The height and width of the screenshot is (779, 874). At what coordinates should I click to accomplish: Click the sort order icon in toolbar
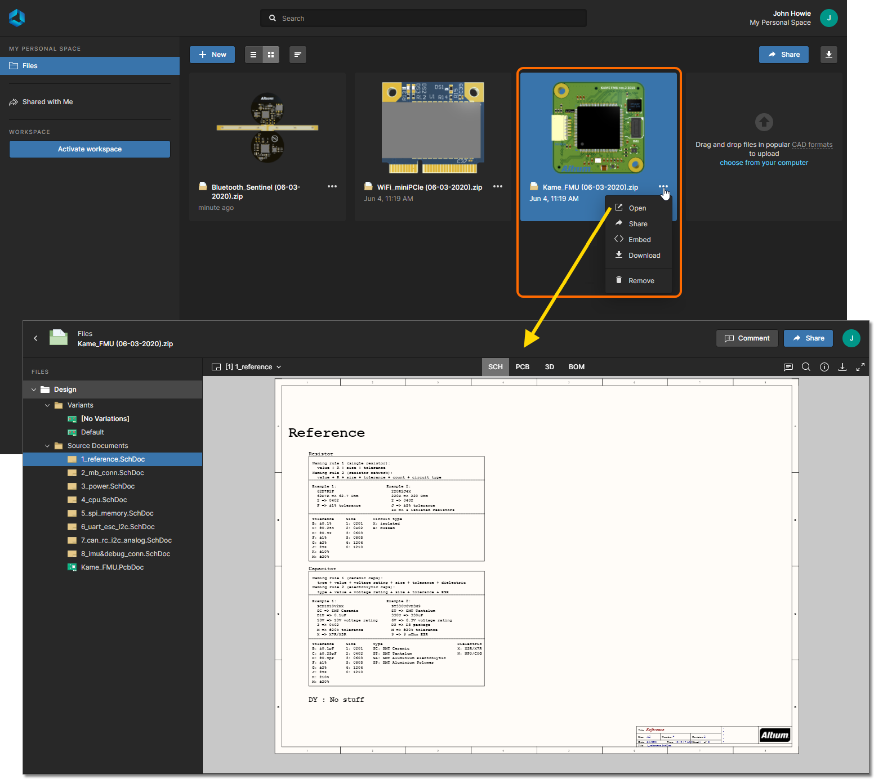tap(297, 55)
